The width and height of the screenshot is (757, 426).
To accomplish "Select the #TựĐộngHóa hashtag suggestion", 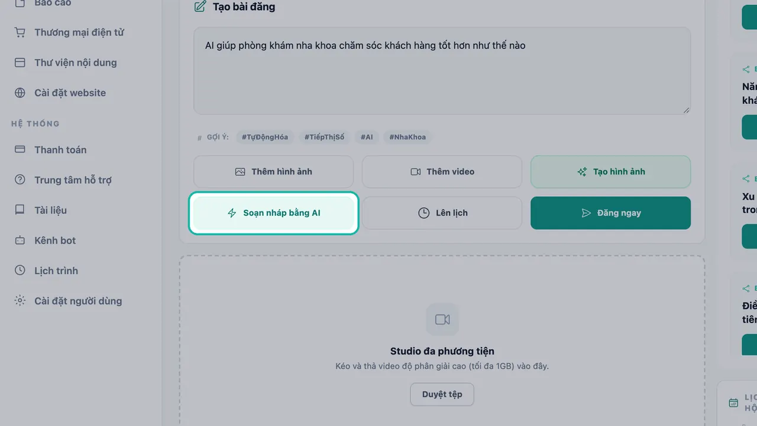I will pos(265,137).
